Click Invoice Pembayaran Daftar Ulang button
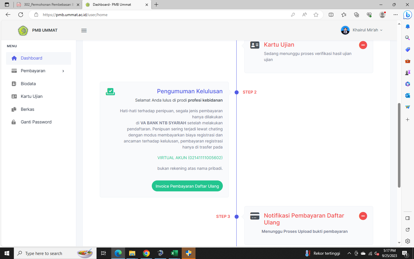The width and height of the screenshot is (414, 259). coord(187,186)
